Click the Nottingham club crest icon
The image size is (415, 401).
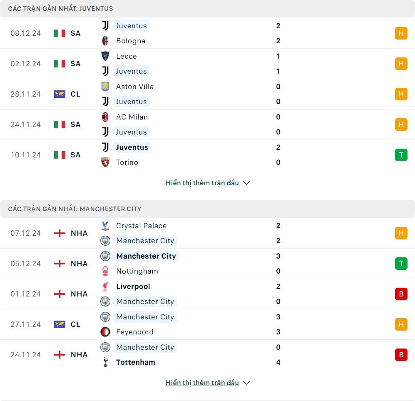[x=105, y=271]
